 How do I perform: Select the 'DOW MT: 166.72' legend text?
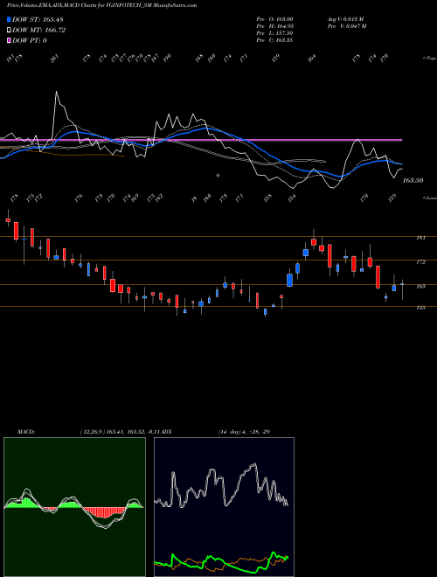(39, 30)
